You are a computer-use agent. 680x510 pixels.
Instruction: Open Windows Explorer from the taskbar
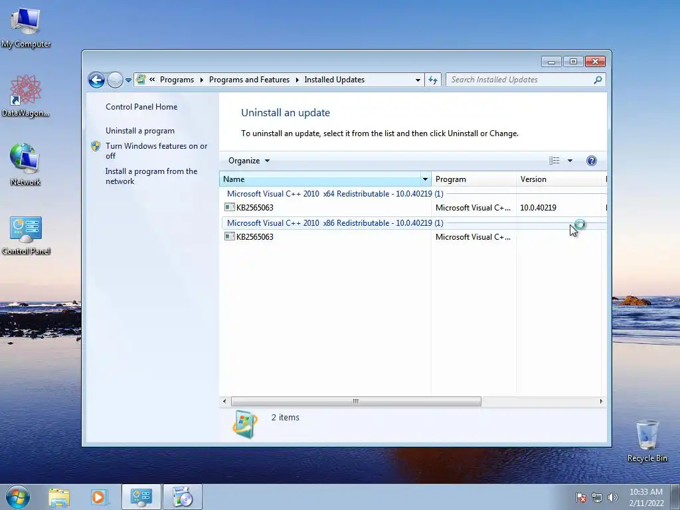pyautogui.click(x=59, y=497)
